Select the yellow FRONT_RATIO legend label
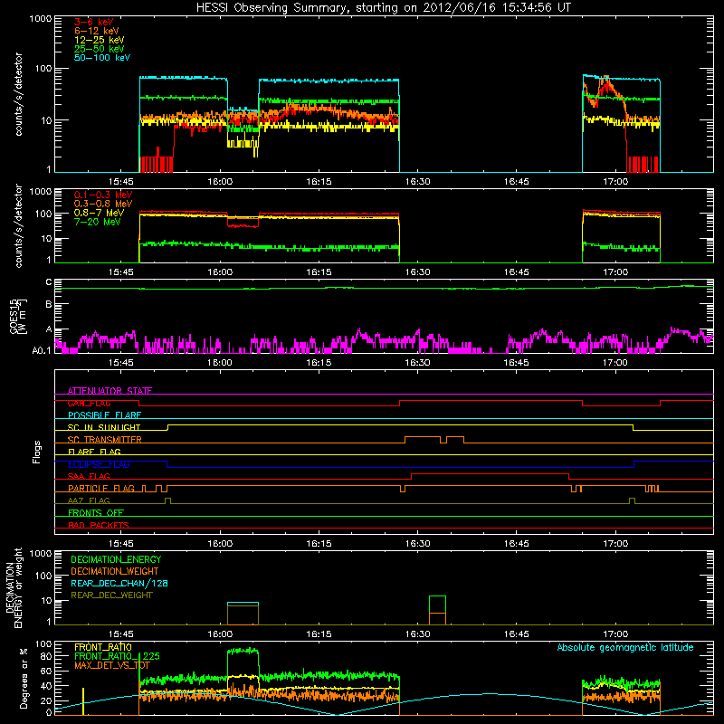The image size is (724, 724). point(103,647)
